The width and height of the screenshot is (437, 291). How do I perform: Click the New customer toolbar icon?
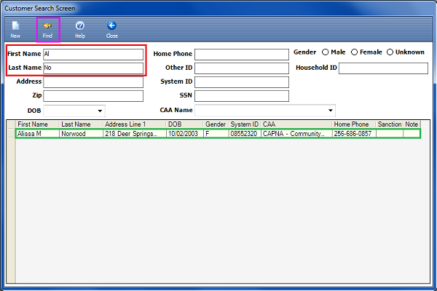(x=15, y=28)
